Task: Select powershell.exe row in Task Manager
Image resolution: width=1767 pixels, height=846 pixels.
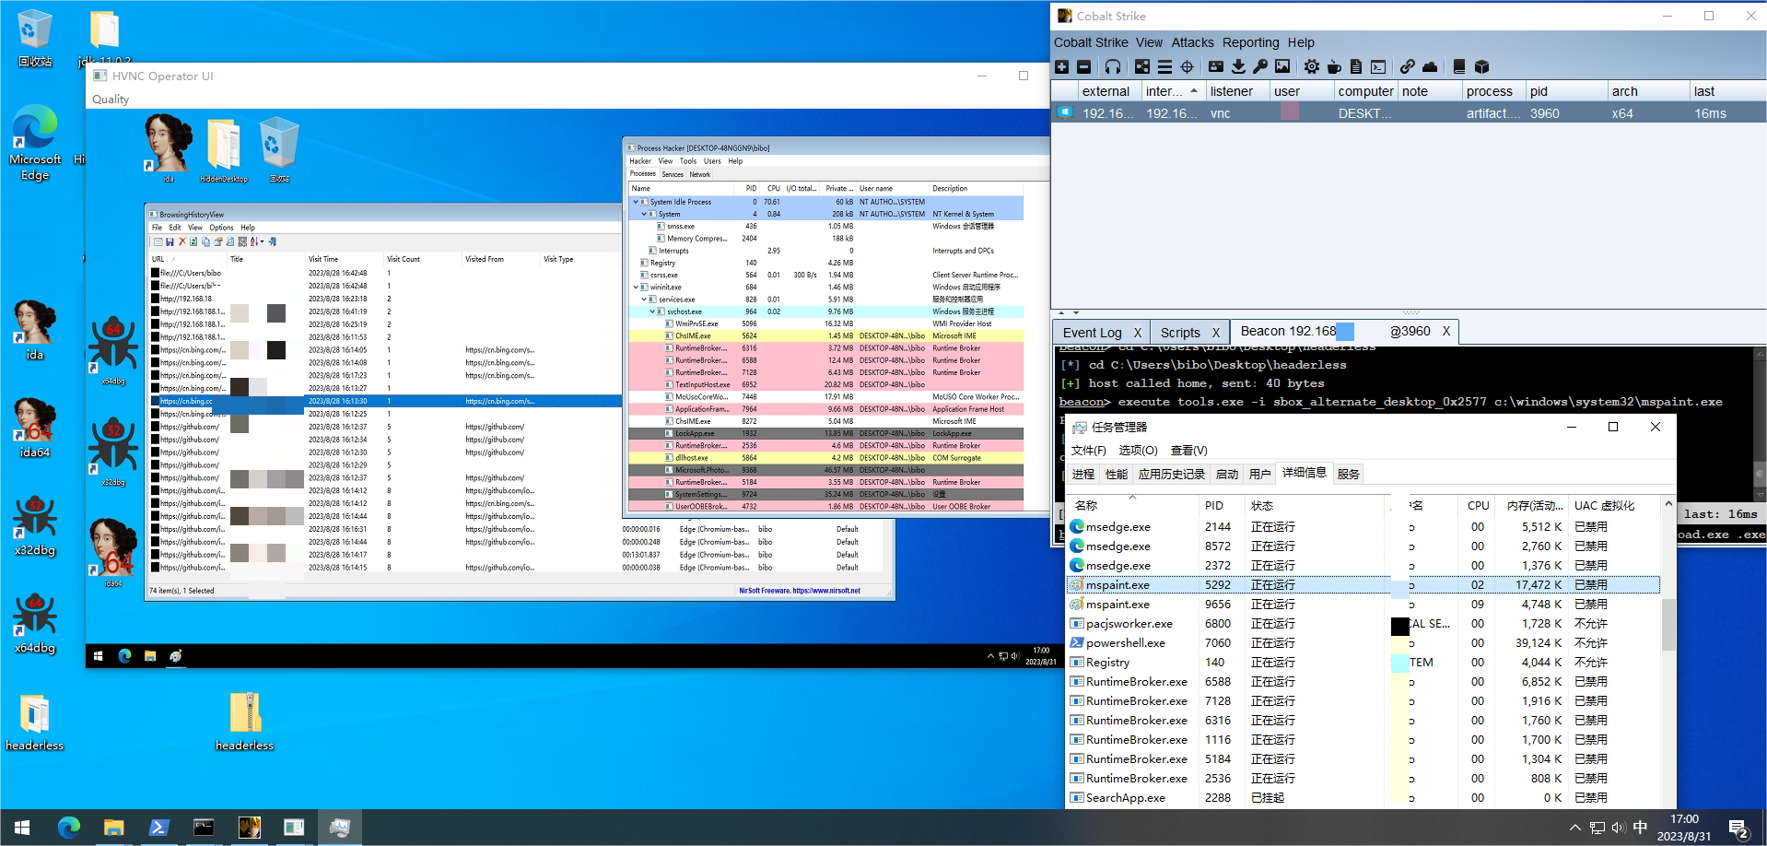Action: [x=1363, y=642]
